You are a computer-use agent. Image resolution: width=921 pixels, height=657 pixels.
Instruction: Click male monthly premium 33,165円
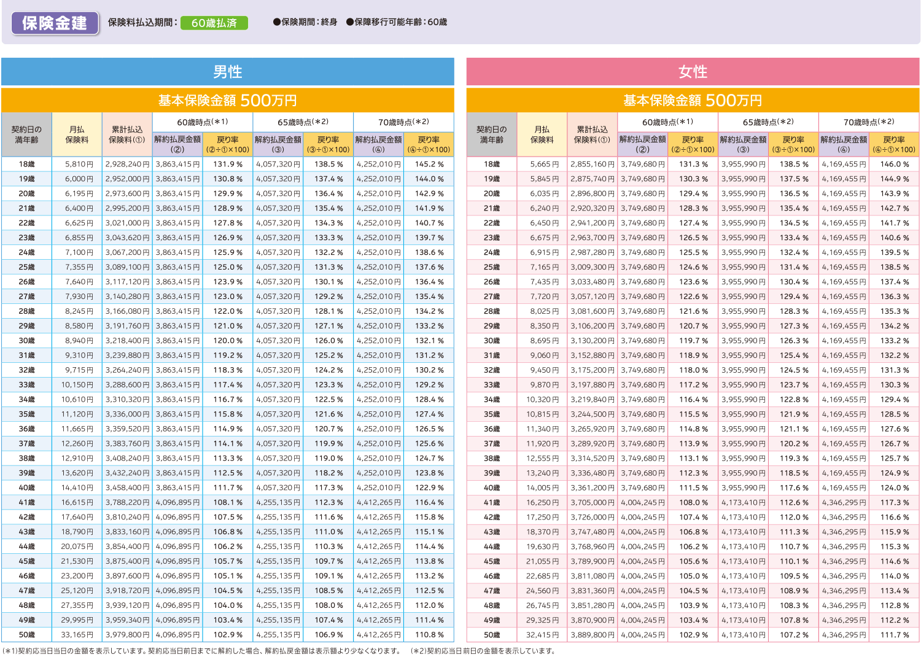(x=77, y=636)
